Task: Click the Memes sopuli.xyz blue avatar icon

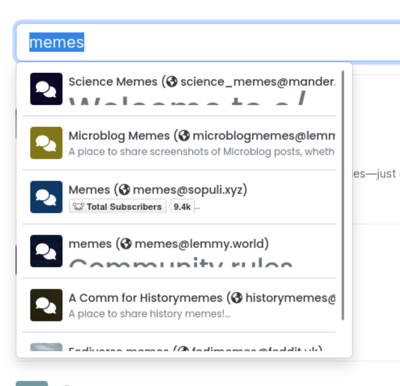Action: 46,197
